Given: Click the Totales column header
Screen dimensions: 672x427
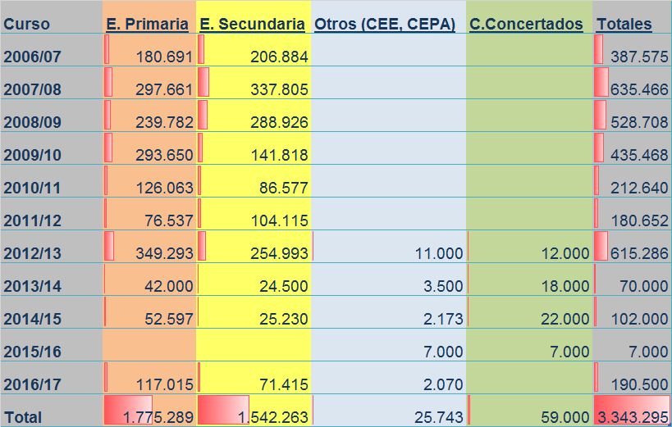Looking at the screenshot, I should 624,24.
